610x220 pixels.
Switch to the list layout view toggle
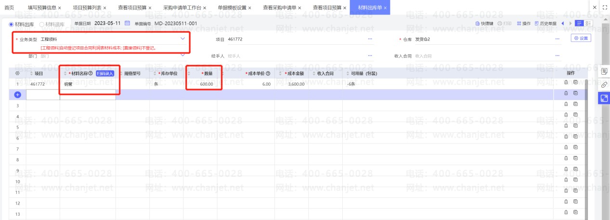pyautogui.click(x=589, y=23)
